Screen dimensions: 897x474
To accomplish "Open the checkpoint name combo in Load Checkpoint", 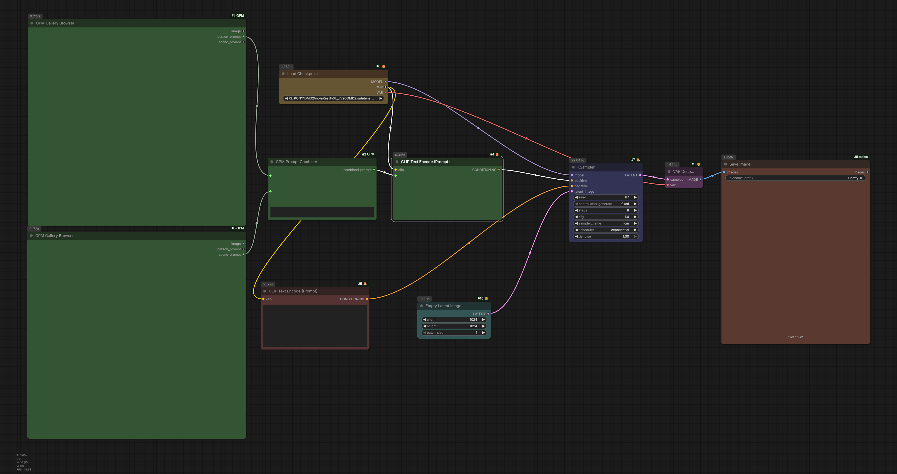I will pos(333,98).
